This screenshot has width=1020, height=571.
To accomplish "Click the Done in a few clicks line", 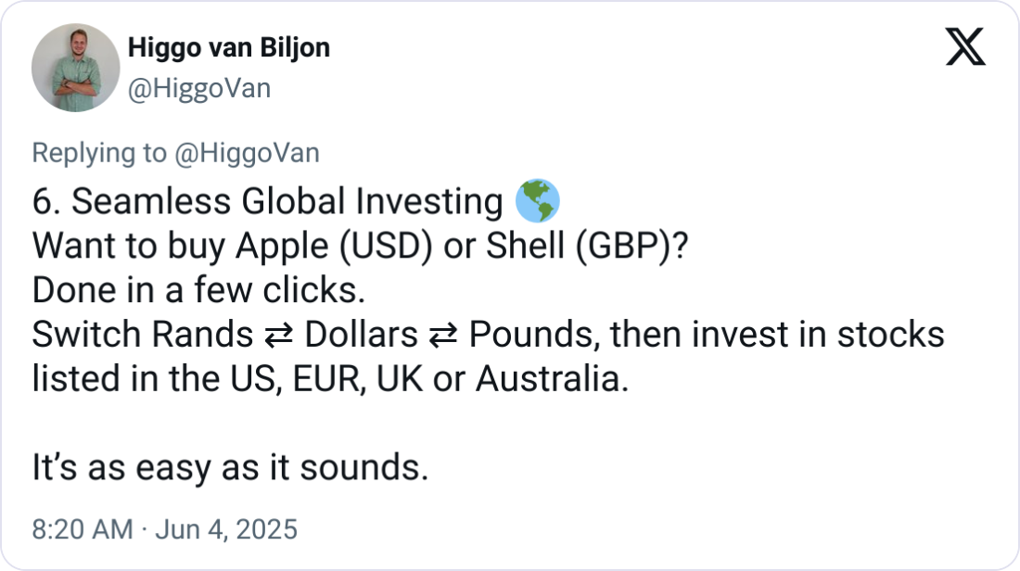I will (x=197, y=290).
